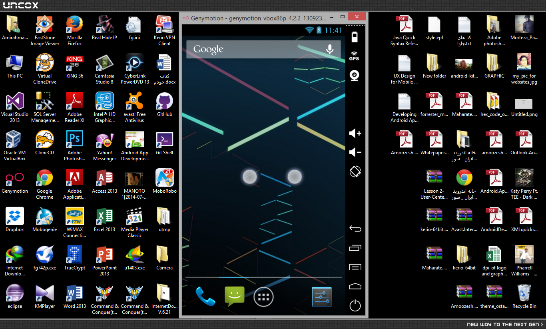This screenshot has height=329, width=546.
Task: Select the kerio-64bit folder on desktop
Action: point(464,258)
